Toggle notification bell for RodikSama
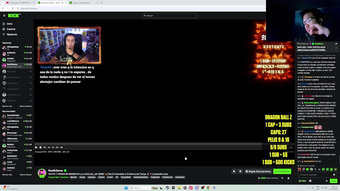340x191 pixels. pyautogui.click(x=234, y=171)
